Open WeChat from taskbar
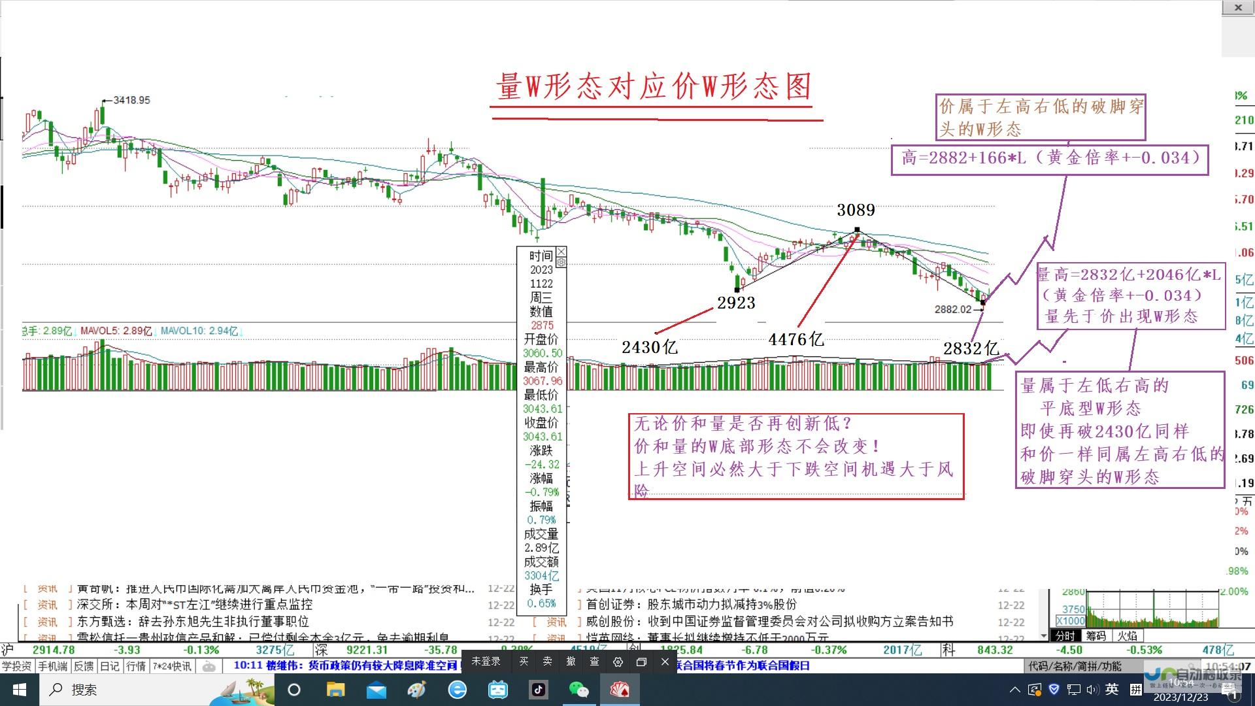1255x706 pixels. click(x=578, y=690)
